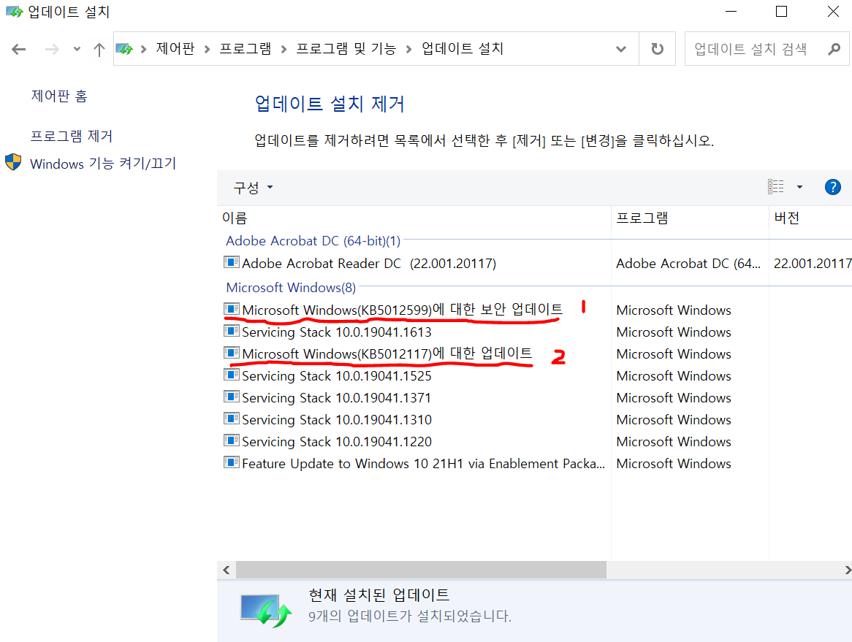Image resolution: width=852 pixels, height=642 pixels.
Task: Click icon of Servicing Stack 10.0.19041.1220
Action: [232, 440]
